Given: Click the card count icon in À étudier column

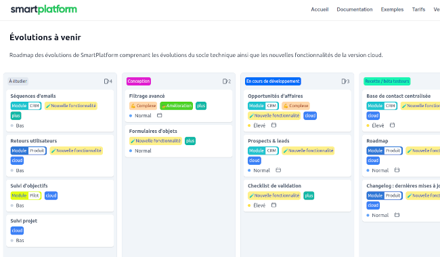Looking at the screenshot, I should pyautogui.click(x=106, y=81).
